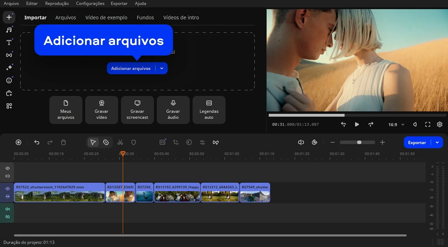Image resolution: width=448 pixels, height=247 pixels.
Task: Select the Split scissors tool
Action: click(x=120, y=142)
